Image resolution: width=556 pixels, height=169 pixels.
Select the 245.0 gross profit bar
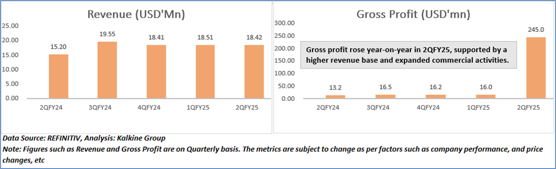coord(536,68)
